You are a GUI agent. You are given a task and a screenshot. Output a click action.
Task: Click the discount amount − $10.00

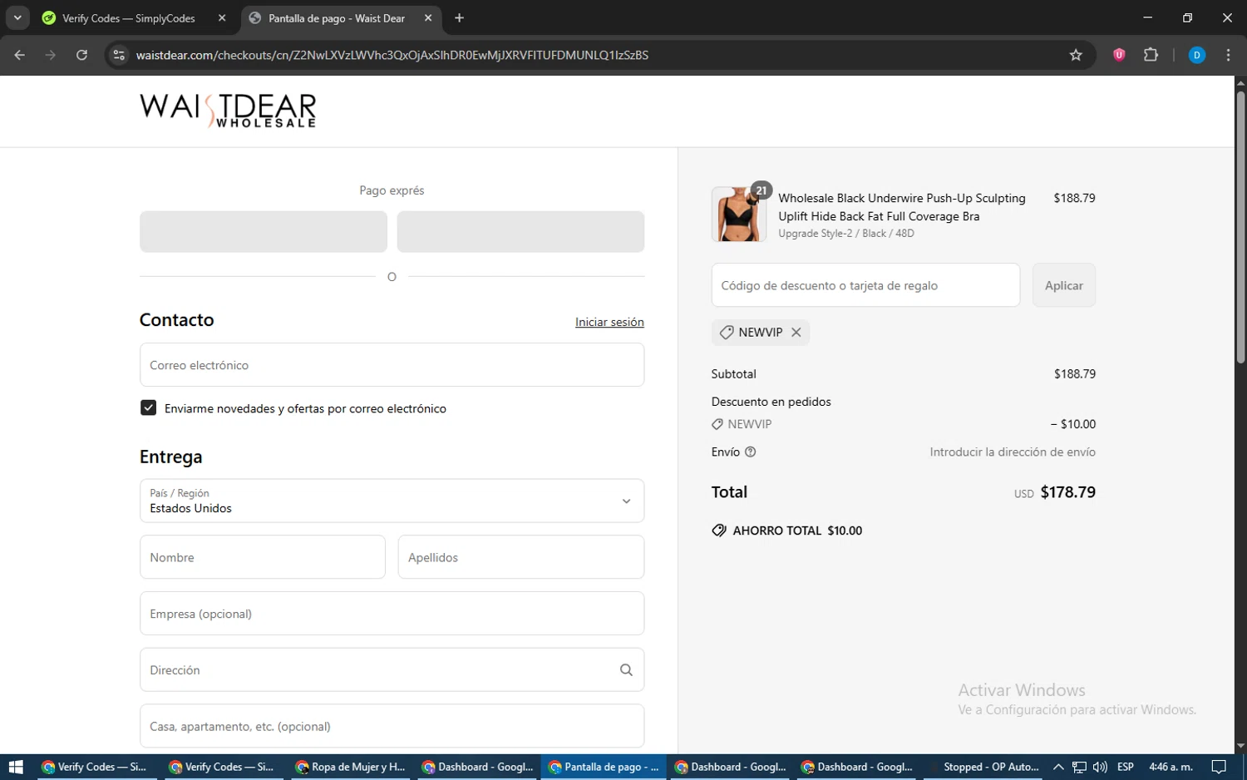coord(1072,423)
